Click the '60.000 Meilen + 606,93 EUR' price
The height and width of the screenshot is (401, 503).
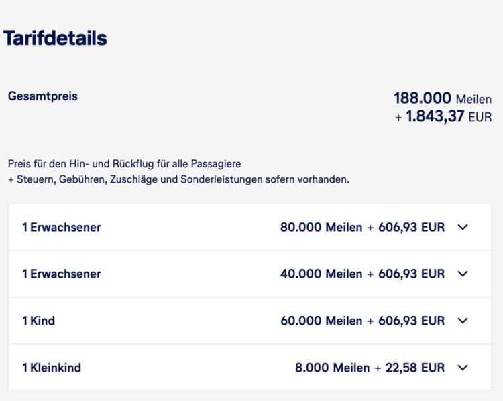click(x=362, y=321)
